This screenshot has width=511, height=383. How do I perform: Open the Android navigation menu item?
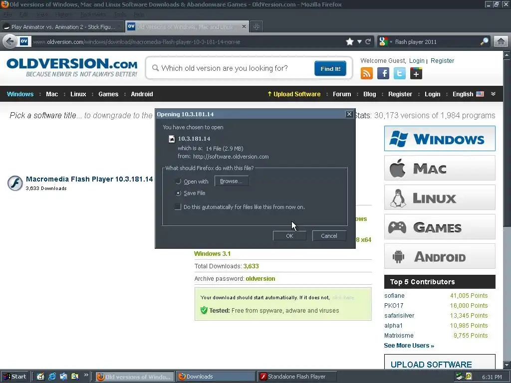(x=142, y=94)
